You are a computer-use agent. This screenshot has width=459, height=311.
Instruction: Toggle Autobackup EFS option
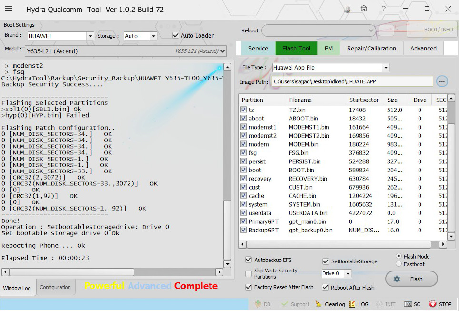[249, 260]
